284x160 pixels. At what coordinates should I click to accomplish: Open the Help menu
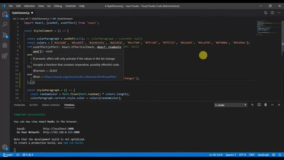[82, 6]
